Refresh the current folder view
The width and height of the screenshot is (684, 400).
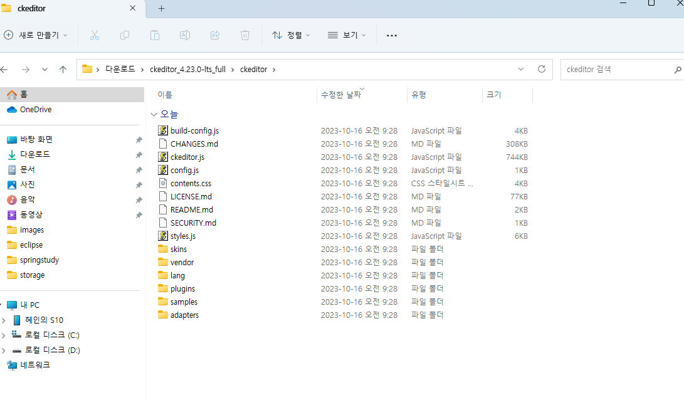tap(541, 69)
